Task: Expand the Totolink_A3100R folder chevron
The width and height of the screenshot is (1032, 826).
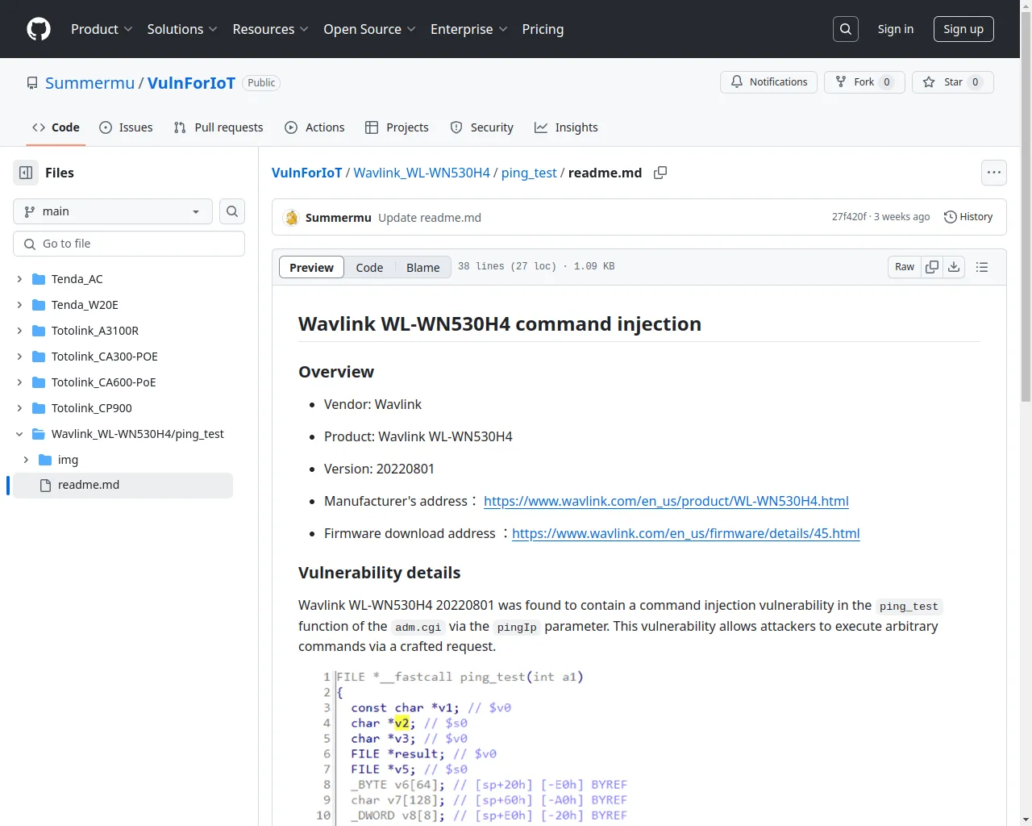Action: pyautogui.click(x=19, y=331)
